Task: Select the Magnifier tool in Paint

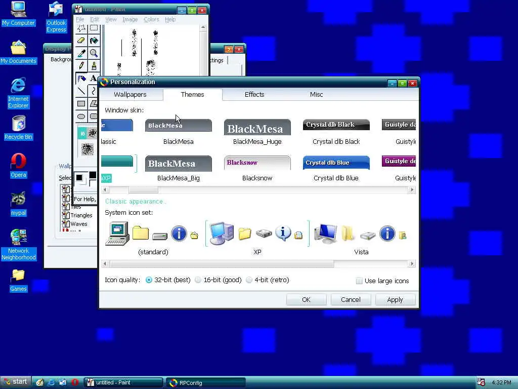Action: click(94, 53)
